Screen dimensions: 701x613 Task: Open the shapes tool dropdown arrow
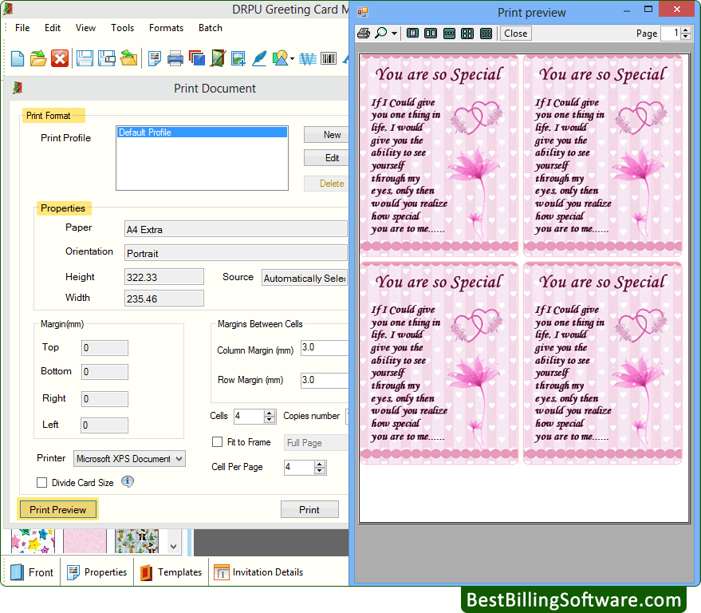(x=292, y=58)
